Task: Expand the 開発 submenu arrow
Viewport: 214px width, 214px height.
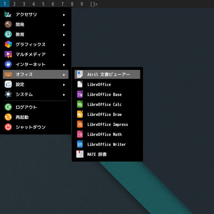Action: coord(64,25)
